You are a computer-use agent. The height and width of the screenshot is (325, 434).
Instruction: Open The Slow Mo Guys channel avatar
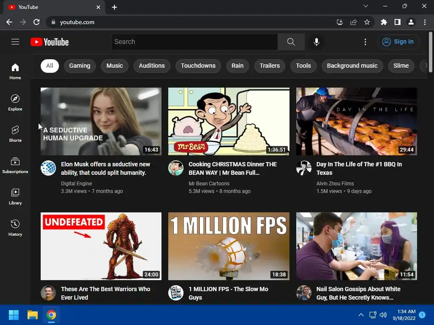pos(176,293)
